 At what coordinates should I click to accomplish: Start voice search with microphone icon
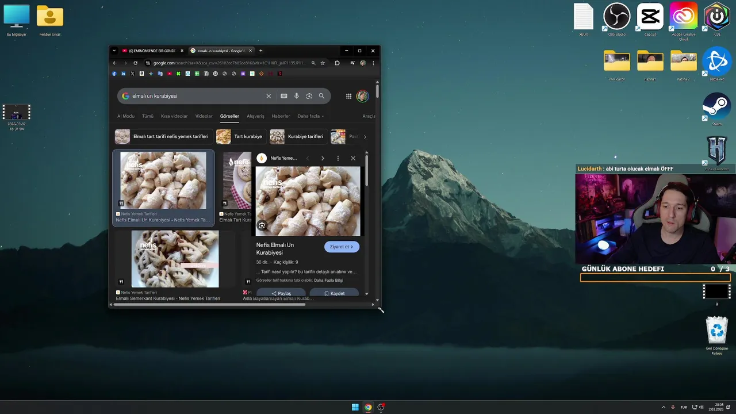coord(297,96)
